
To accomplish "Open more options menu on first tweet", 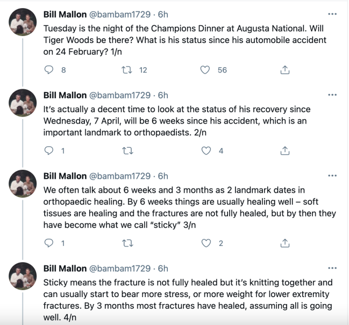I will click(x=332, y=14).
